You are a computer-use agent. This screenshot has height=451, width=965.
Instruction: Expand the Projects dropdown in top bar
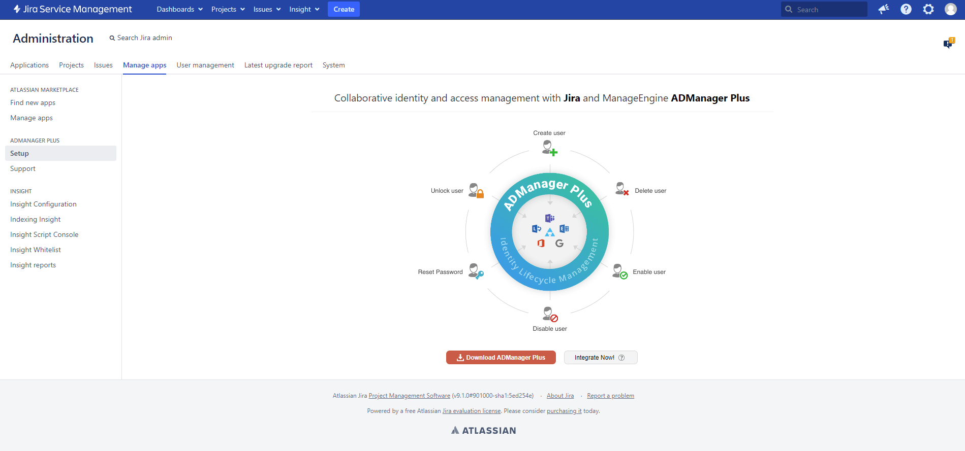[228, 9]
